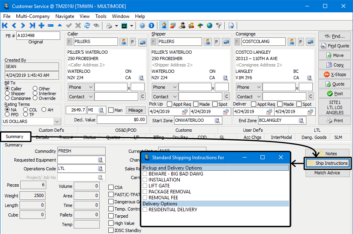This screenshot has width=353, height=234.
Task: Open the Caller customer profile icon
Action: point(124,42)
